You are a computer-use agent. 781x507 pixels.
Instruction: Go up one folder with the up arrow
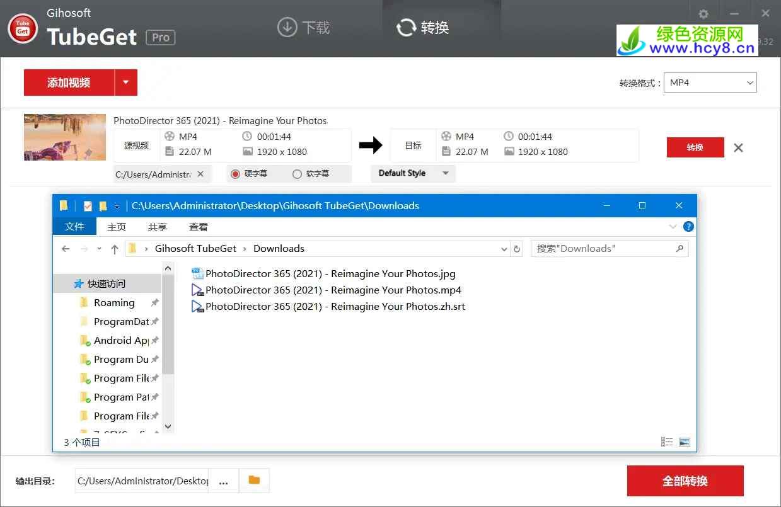[x=115, y=249]
